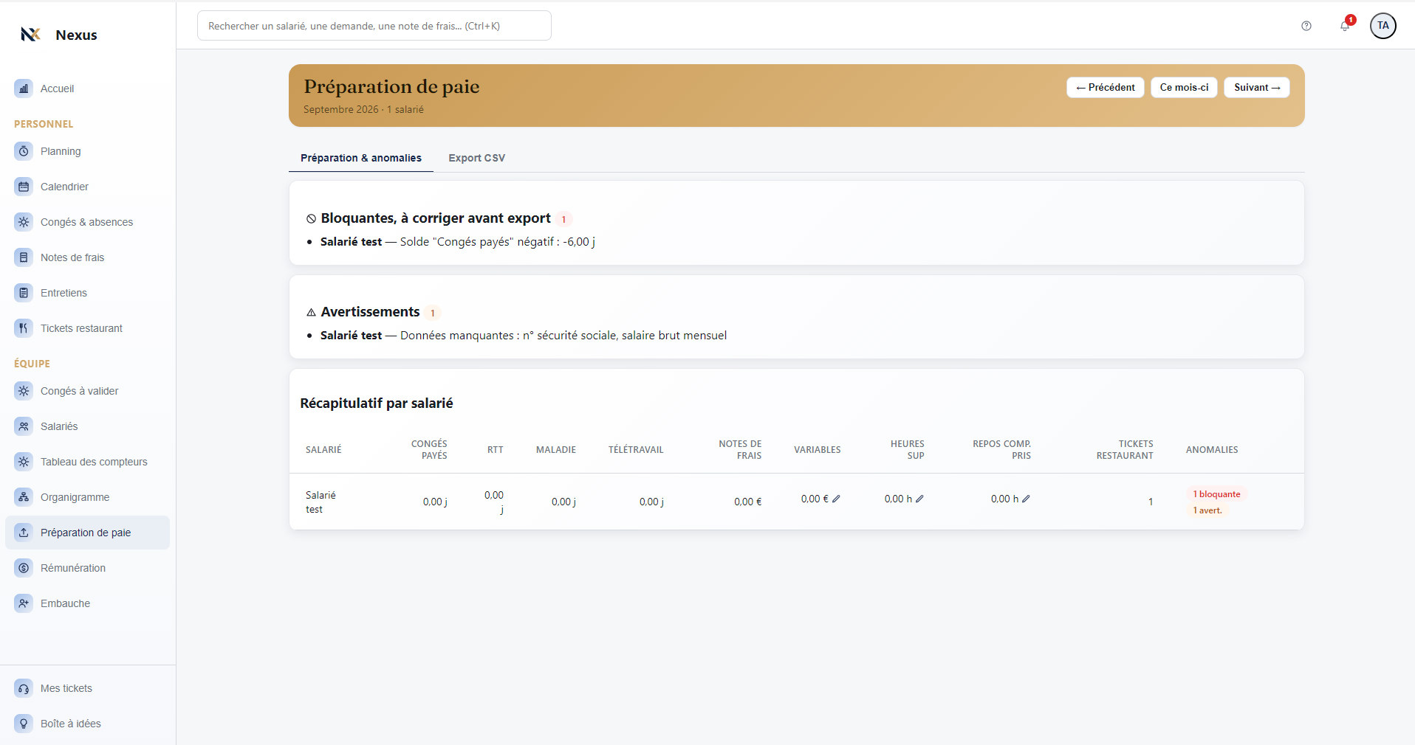Edit Heures sup value pencil icon
The width and height of the screenshot is (1415, 745).
click(x=919, y=499)
